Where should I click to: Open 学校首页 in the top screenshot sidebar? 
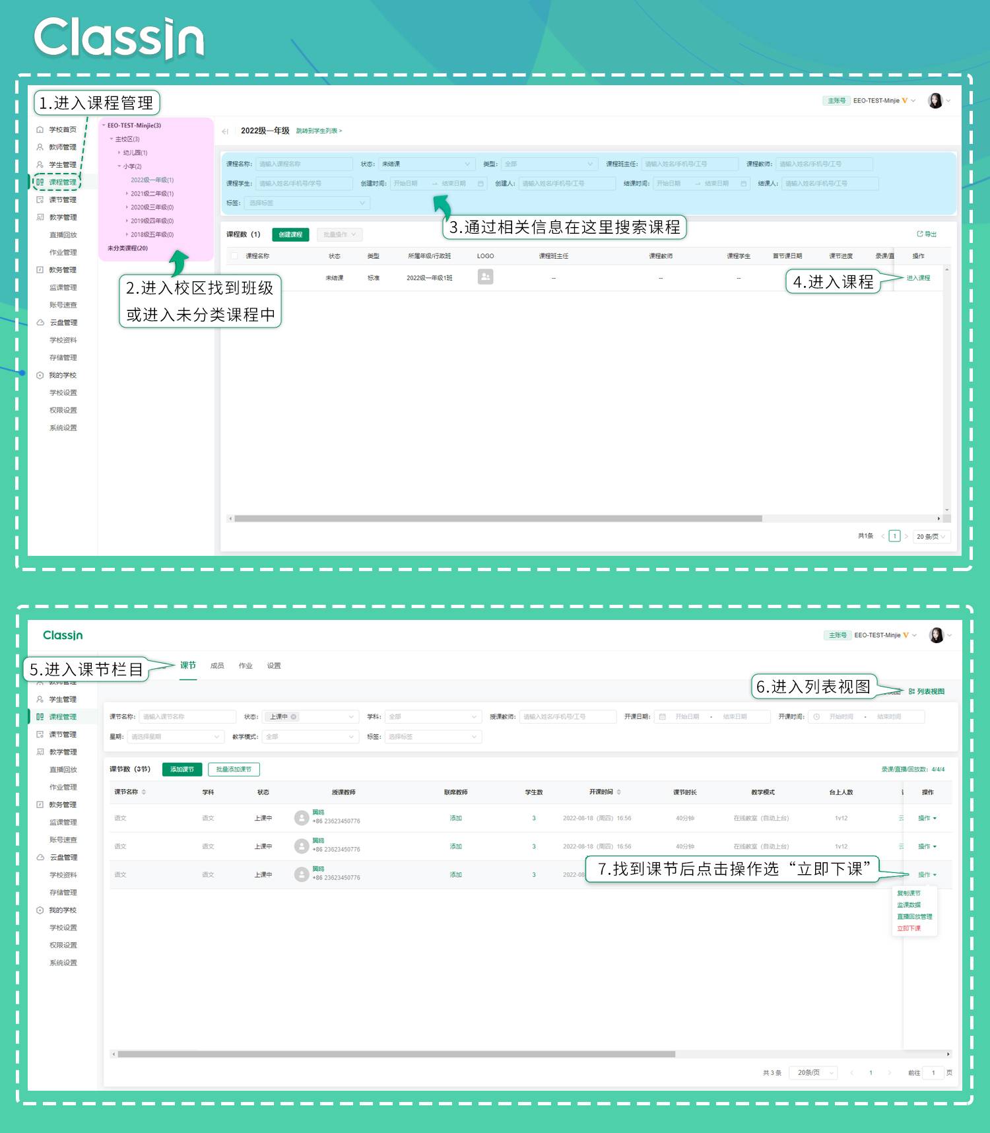(x=56, y=129)
